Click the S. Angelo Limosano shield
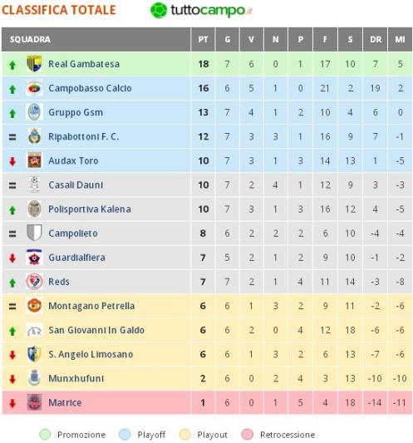Screen dimensions: 413x443 pos(34,354)
